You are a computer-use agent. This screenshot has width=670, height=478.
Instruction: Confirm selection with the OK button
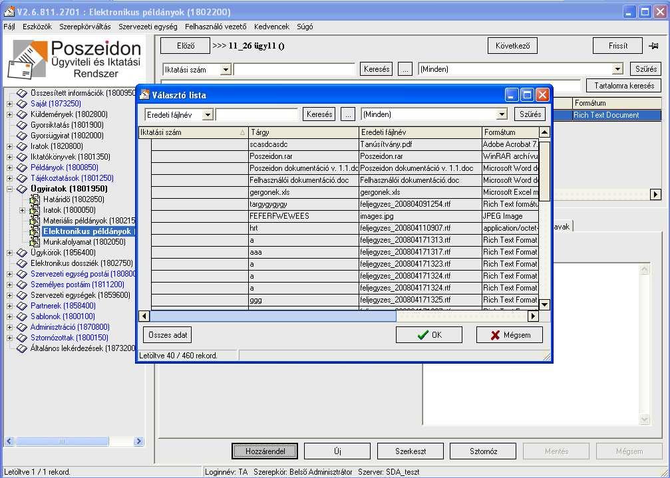429,335
